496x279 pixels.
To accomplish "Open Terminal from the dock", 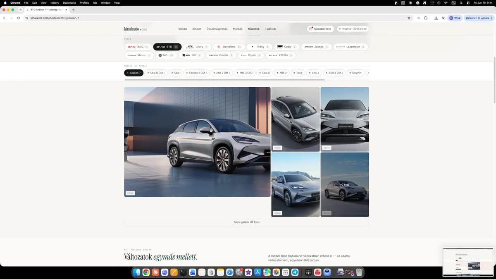I will pos(184,272).
